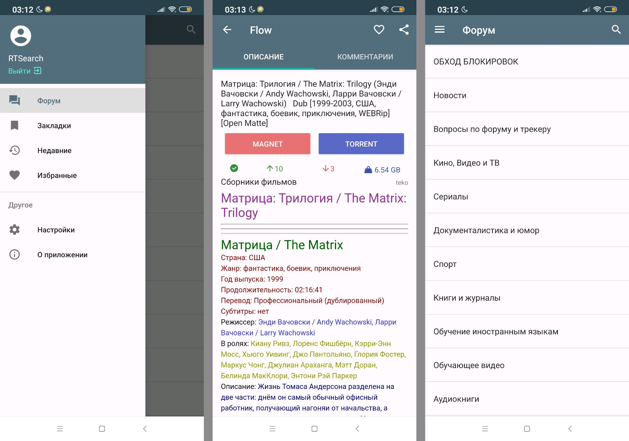Switch to the ОПИСАНИЕ tab
Viewport: 629px width, 441px height.
coord(263,57)
